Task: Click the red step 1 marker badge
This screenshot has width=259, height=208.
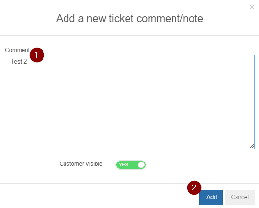Action: [37, 55]
